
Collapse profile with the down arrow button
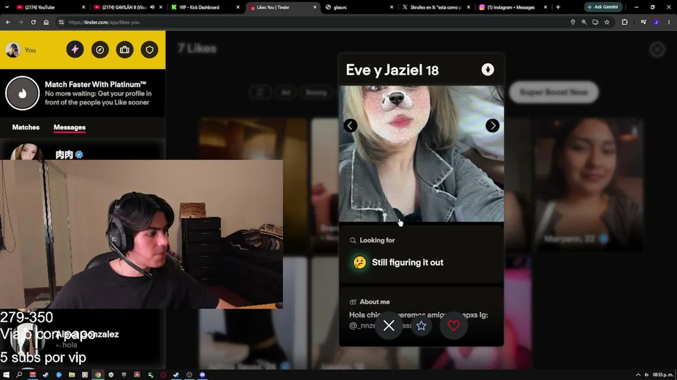coord(488,70)
